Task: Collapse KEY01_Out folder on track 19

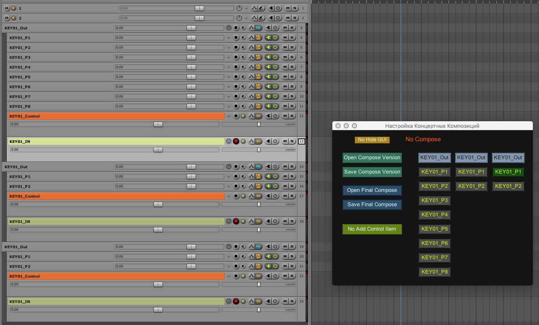Action: coord(229,247)
